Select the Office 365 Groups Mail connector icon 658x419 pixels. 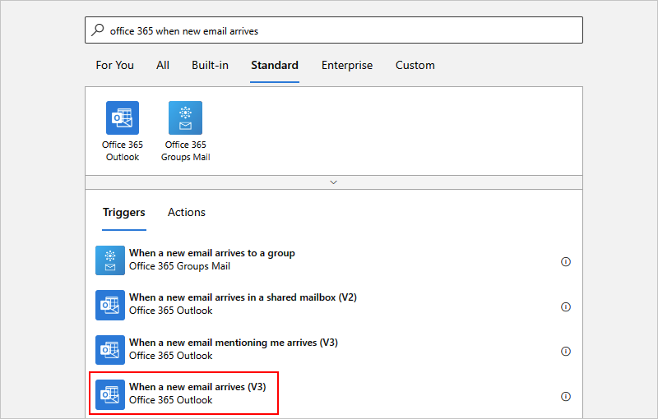pyautogui.click(x=185, y=118)
